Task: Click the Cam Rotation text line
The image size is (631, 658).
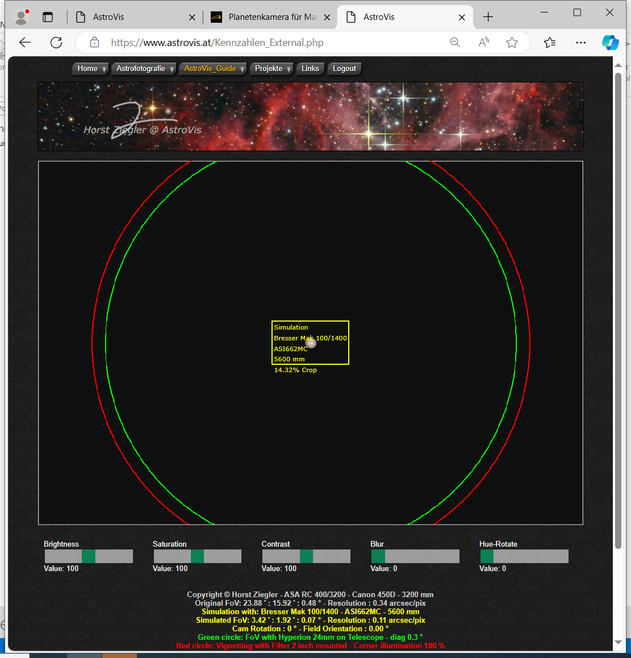Action: tap(311, 628)
